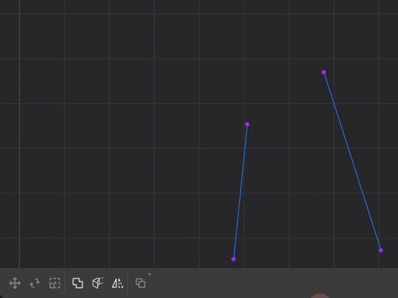Select the Mirror tool with two triangles

point(118,283)
